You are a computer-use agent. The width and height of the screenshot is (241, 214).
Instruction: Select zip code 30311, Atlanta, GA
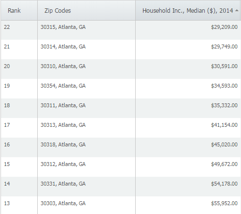63,105
